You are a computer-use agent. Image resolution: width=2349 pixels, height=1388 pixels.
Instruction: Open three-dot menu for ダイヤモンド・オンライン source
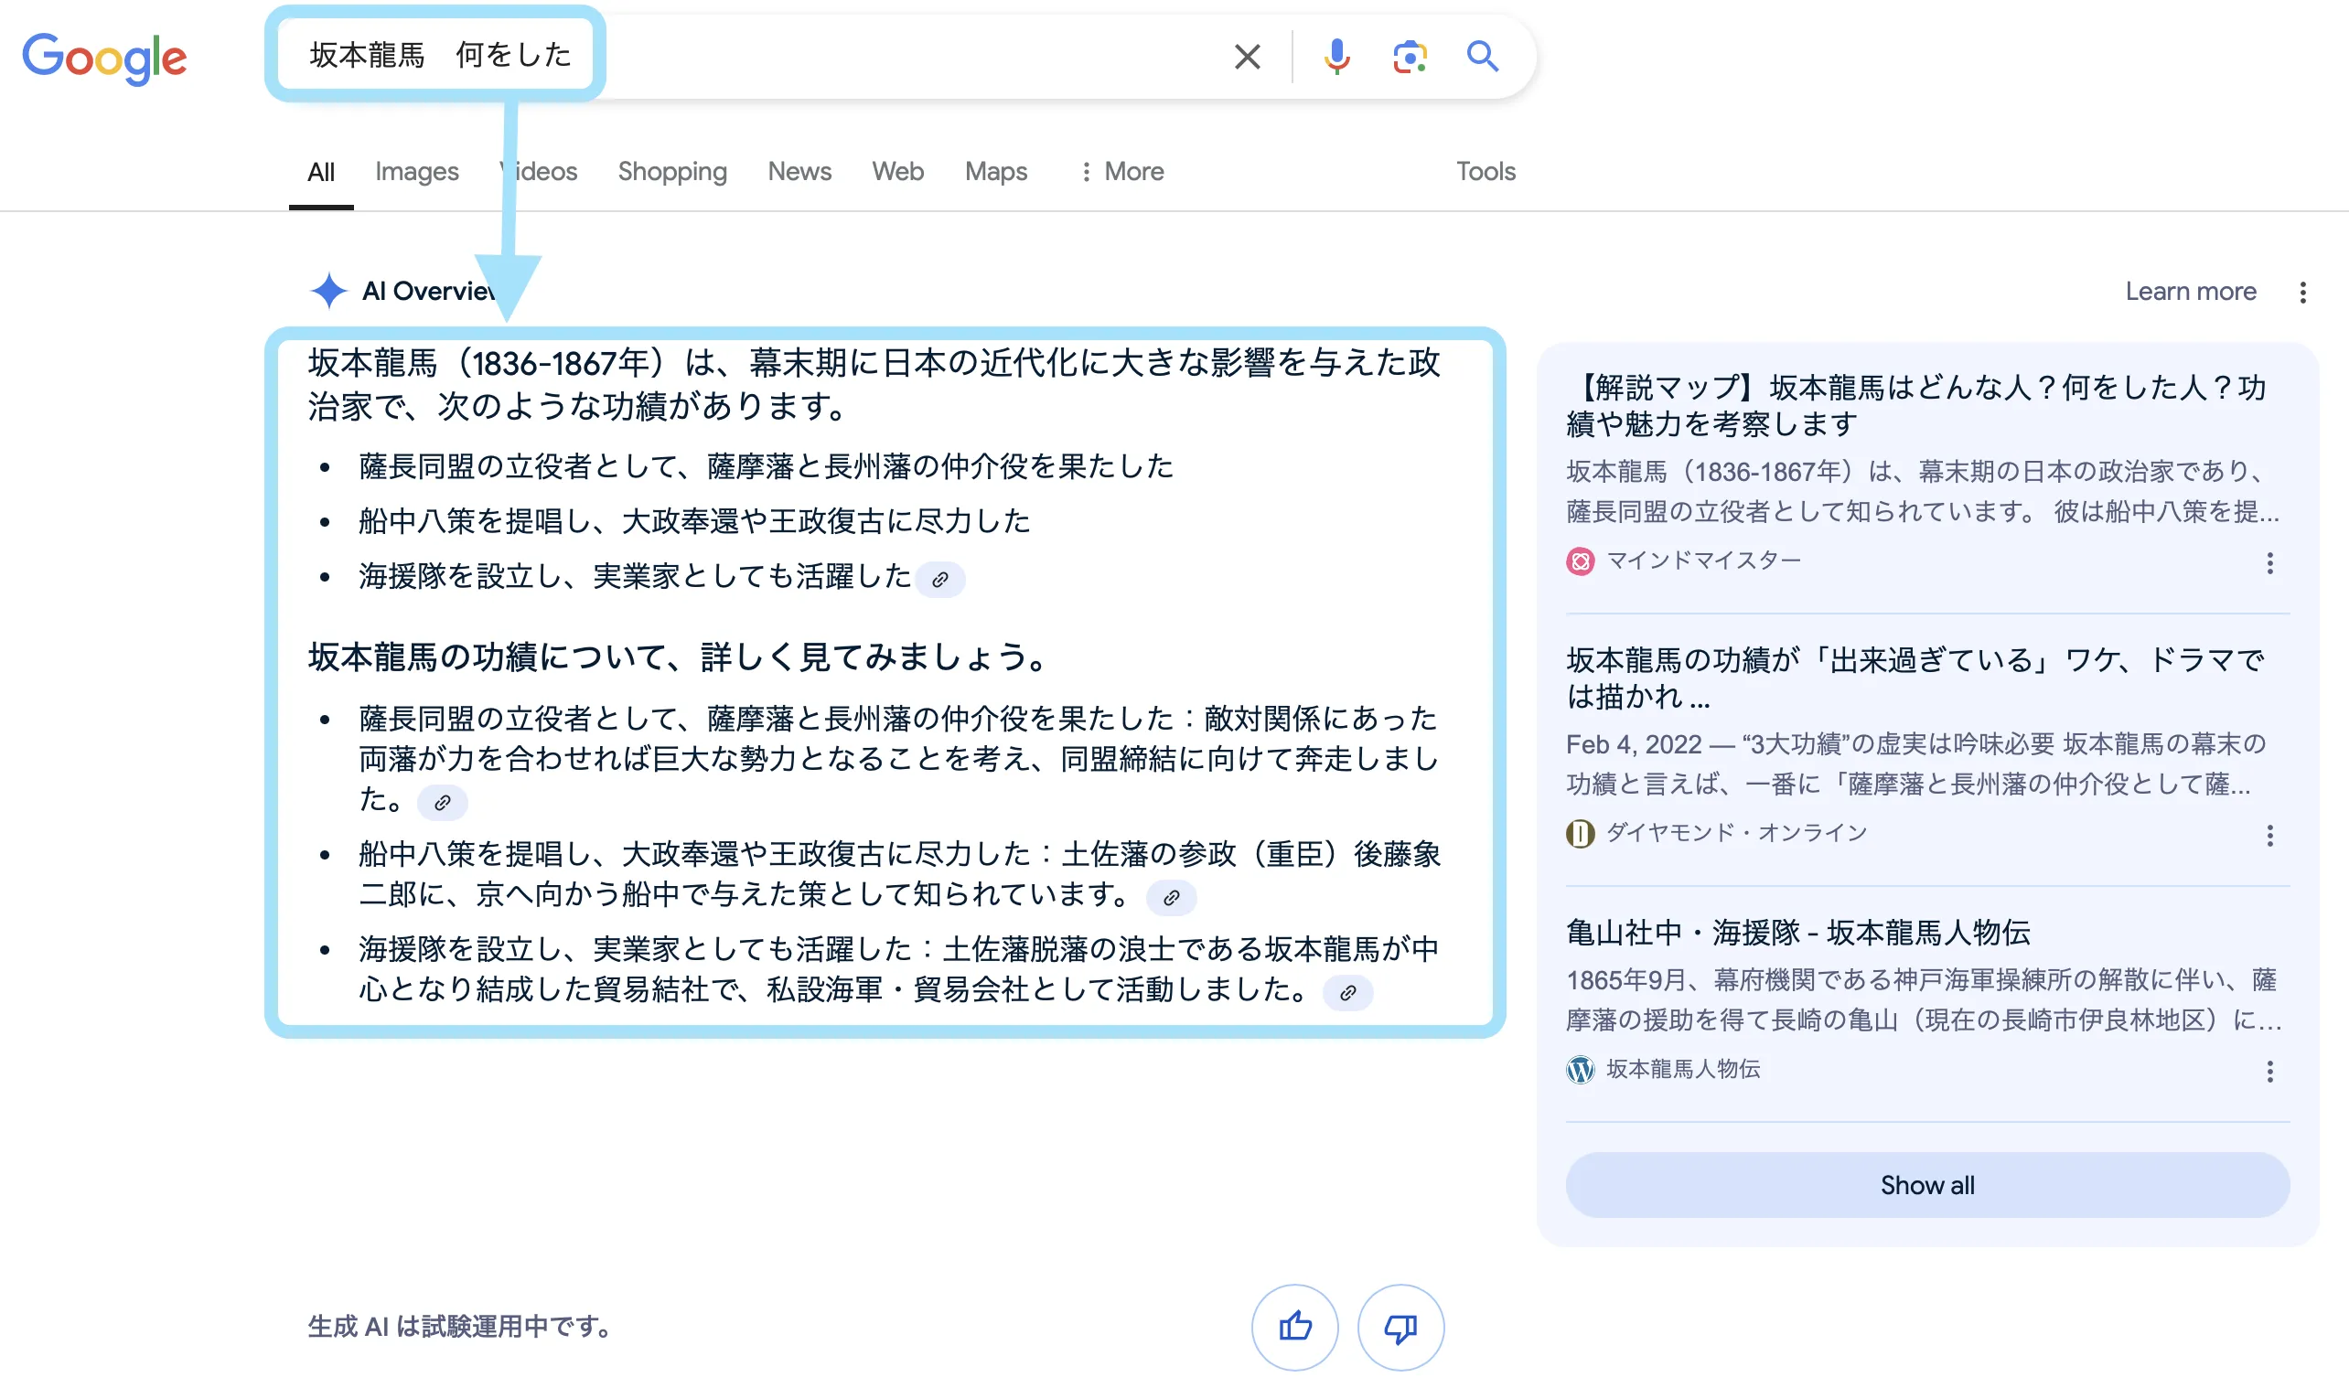coord(2270,836)
